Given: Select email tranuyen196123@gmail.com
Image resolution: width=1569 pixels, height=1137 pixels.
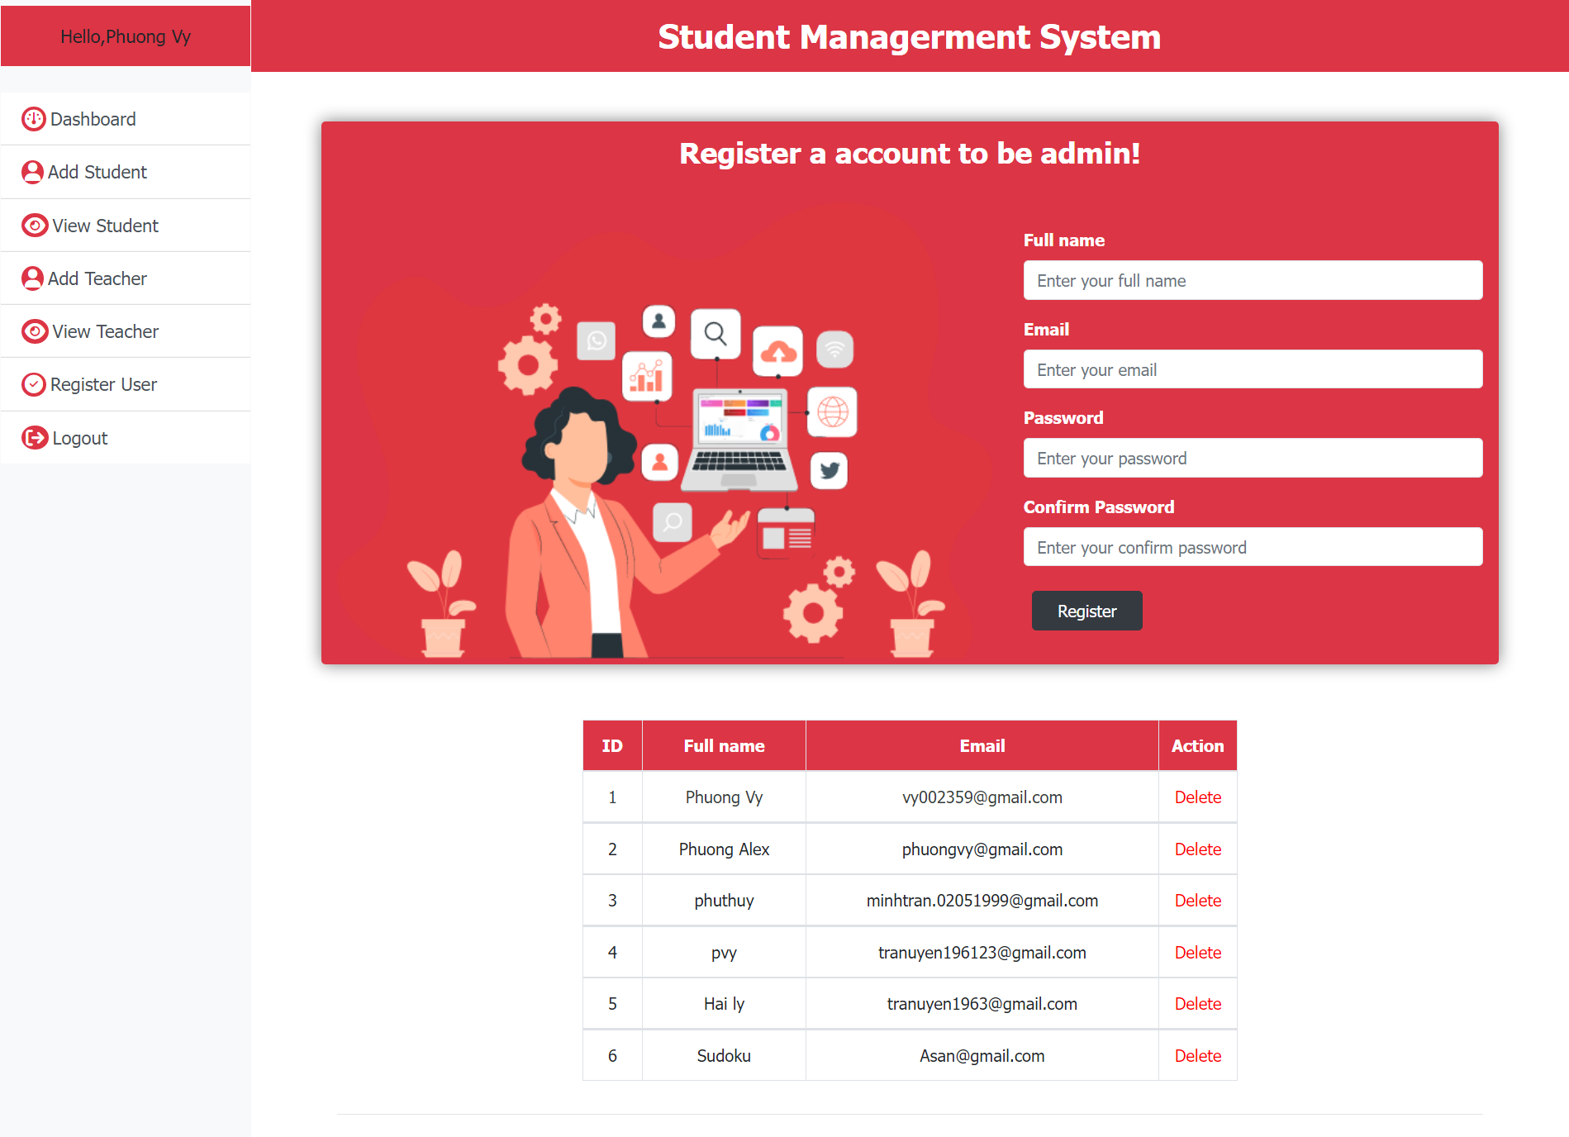Looking at the screenshot, I should coord(982,953).
